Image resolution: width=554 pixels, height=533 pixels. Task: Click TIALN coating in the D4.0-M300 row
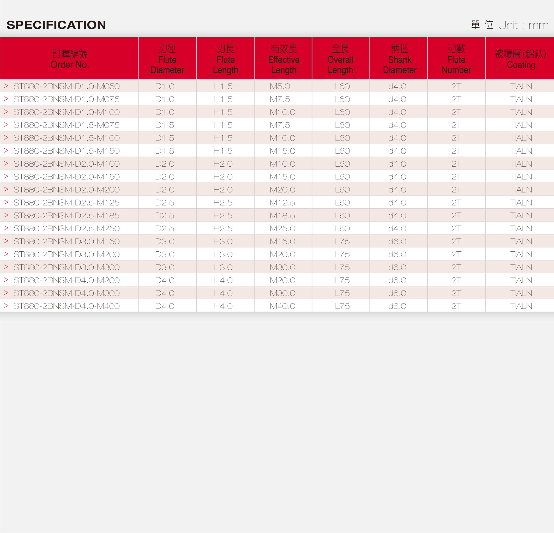coord(521,293)
